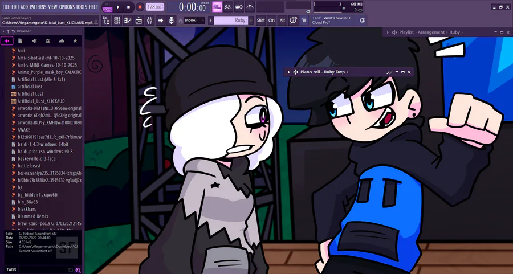Toggle the highlighted typing keyboard to piano button
Image resolution: width=513 pixels, height=274 pixels.
217,6
